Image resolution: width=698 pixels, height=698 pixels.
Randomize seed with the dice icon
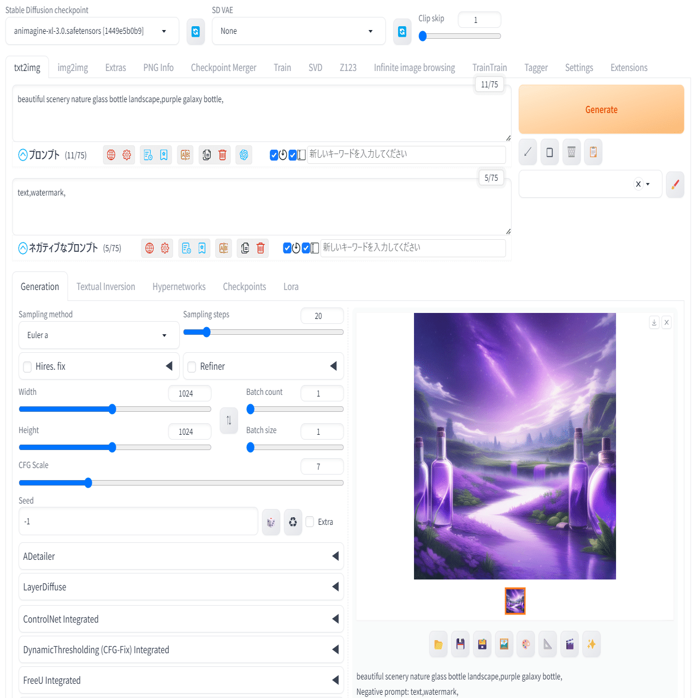[x=271, y=522]
